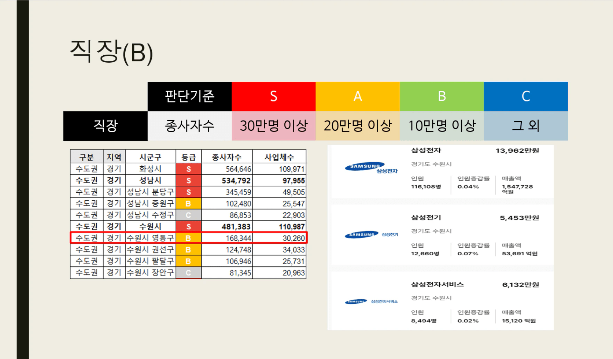
Task: Click the green B grade header
Action: [442, 96]
